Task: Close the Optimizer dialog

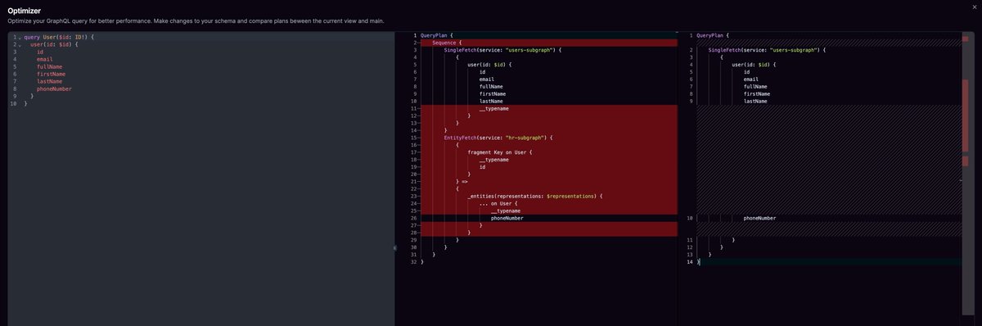Action: (974, 7)
